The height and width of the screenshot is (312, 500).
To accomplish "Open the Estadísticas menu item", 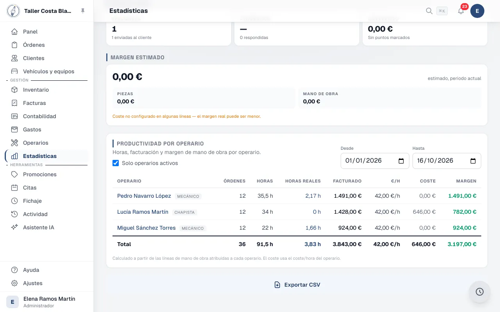I will pos(47,156).
